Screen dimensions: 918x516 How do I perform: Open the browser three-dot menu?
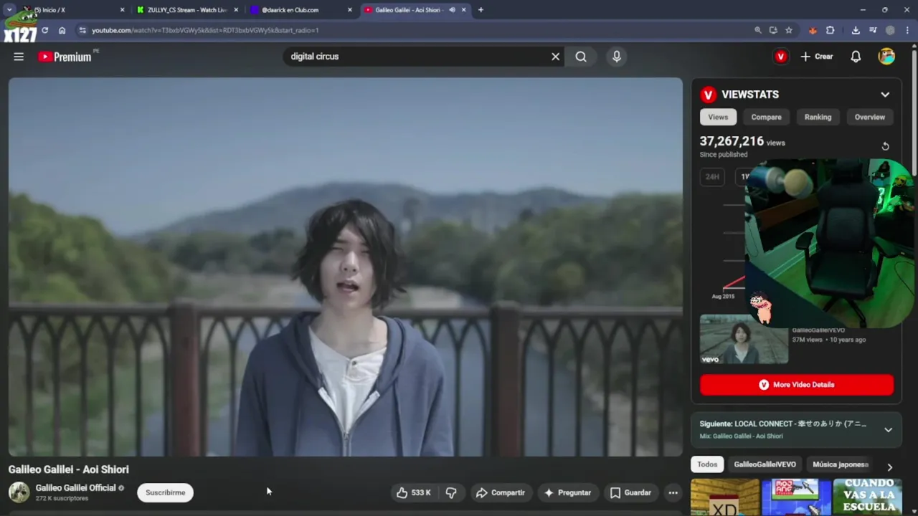pos(908,30)
